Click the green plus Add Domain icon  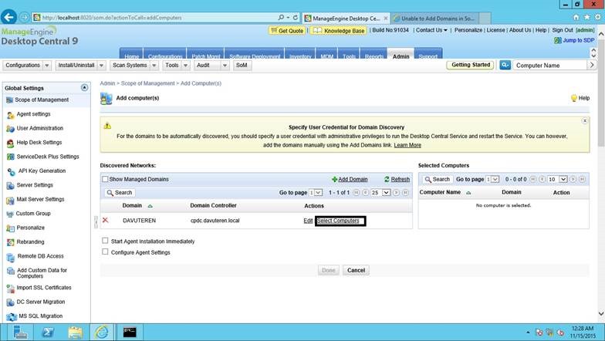coord(335,179)
